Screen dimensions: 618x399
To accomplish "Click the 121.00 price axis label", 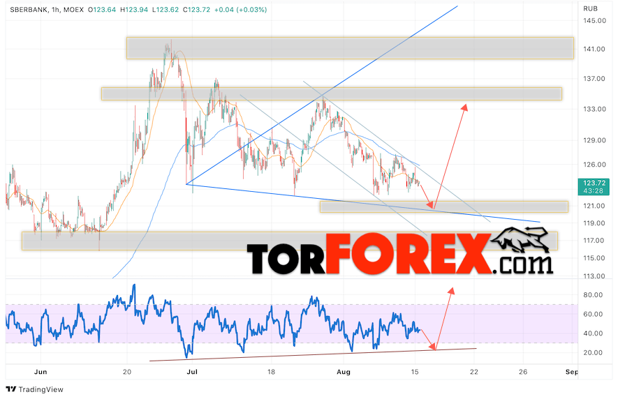I will tap(594, 206).
